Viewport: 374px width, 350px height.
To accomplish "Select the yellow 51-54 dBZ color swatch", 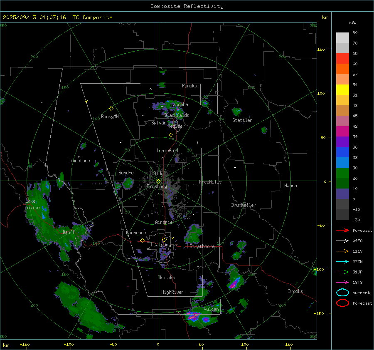I will [x=342, y=89].
